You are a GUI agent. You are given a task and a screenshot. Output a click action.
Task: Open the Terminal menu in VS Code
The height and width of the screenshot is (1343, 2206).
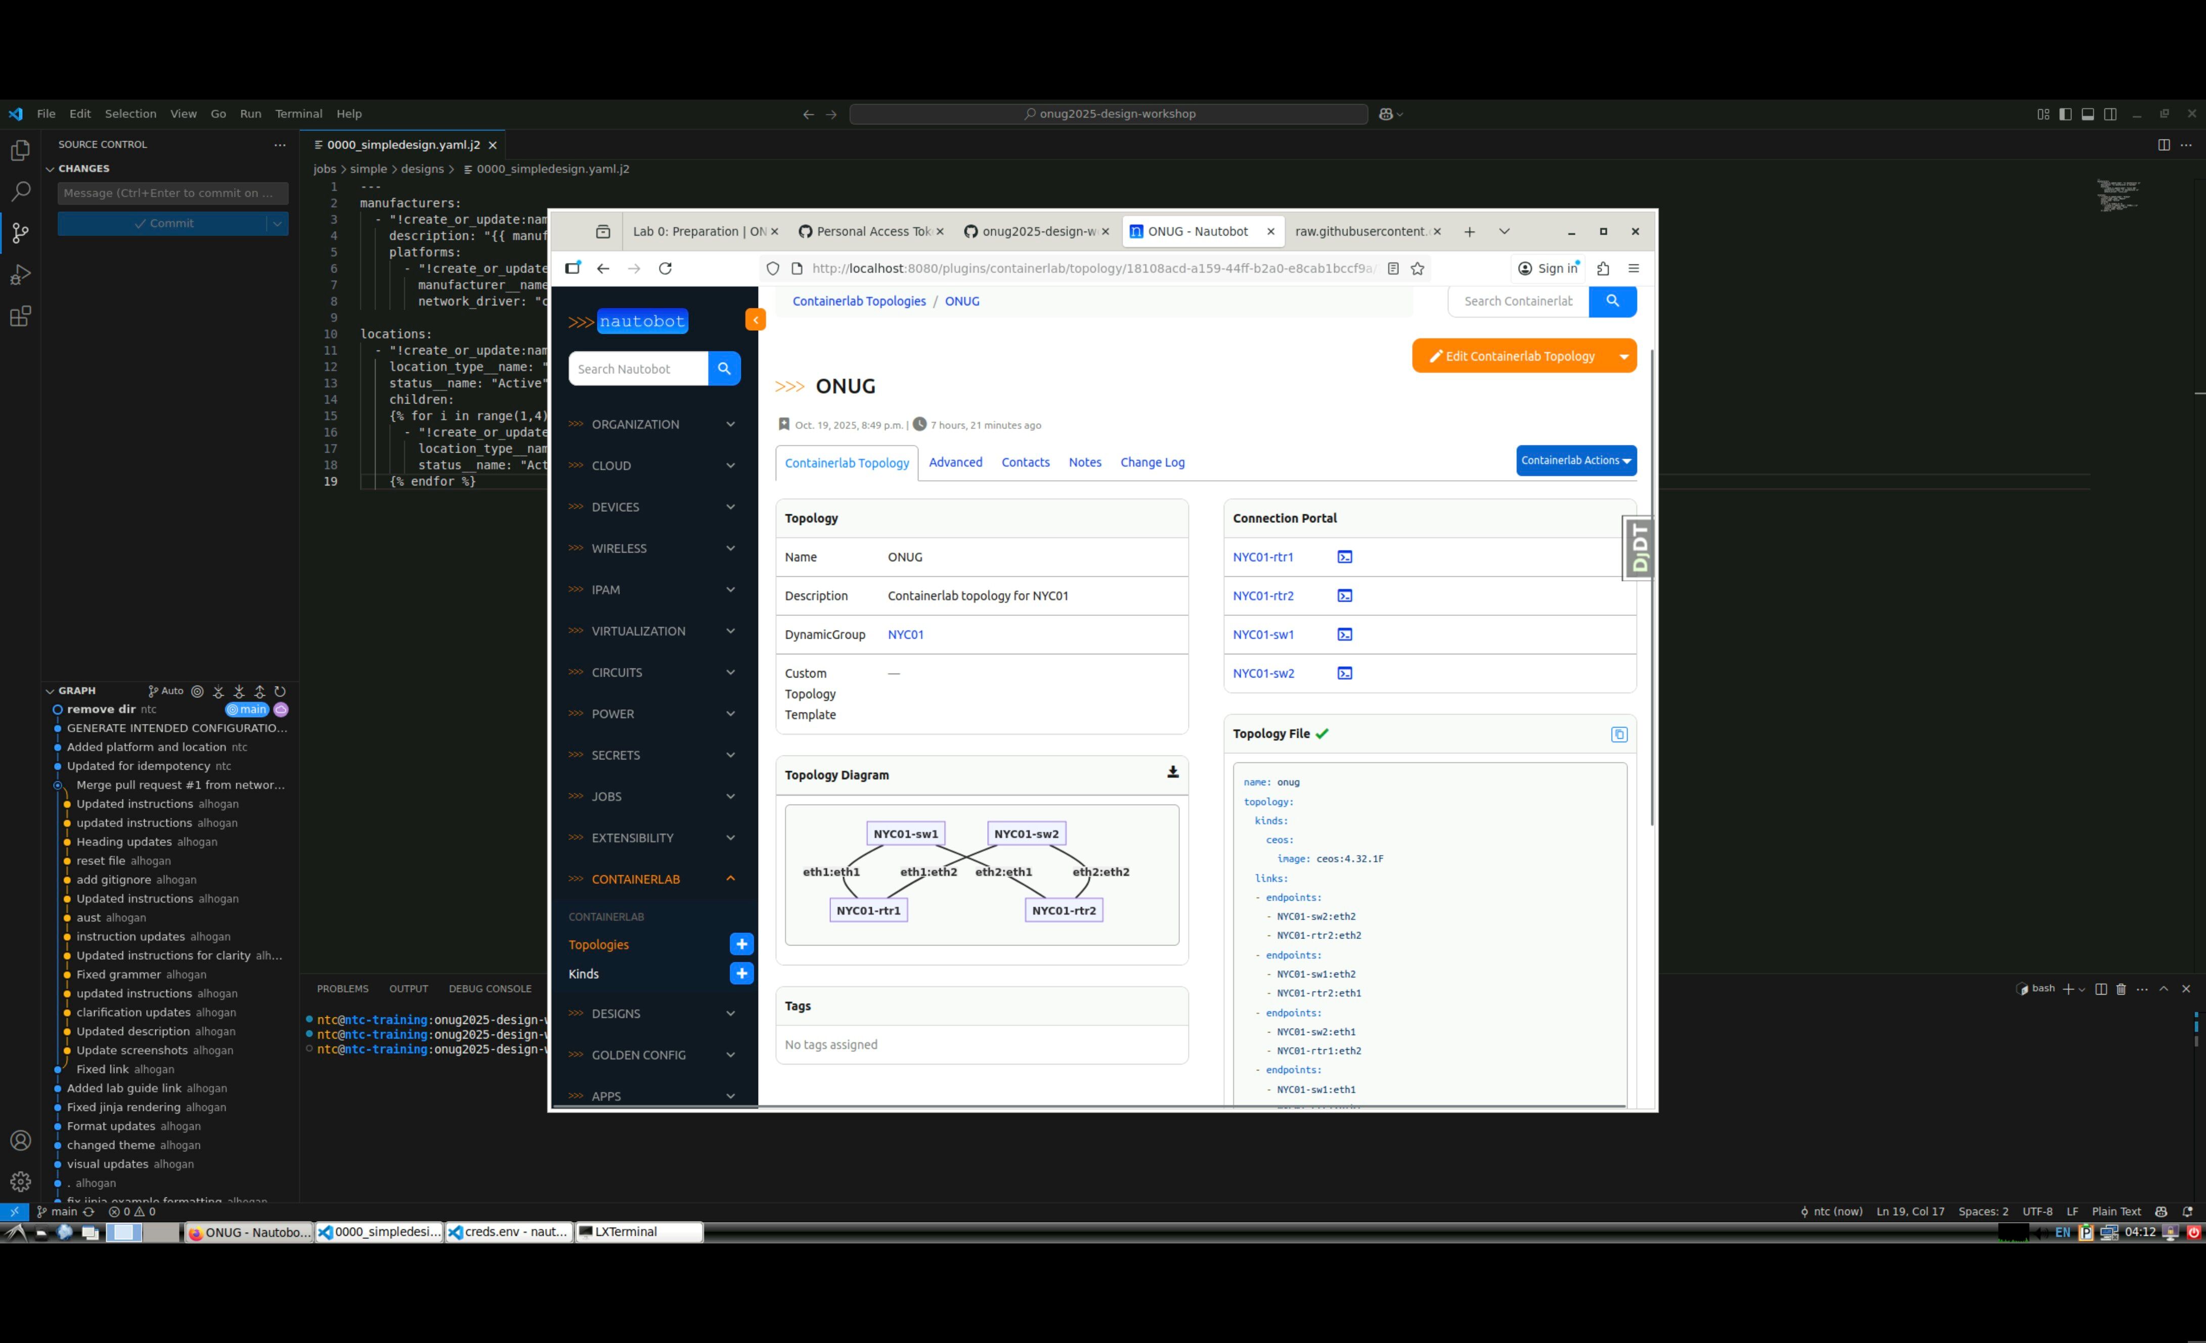pos(298,114)
